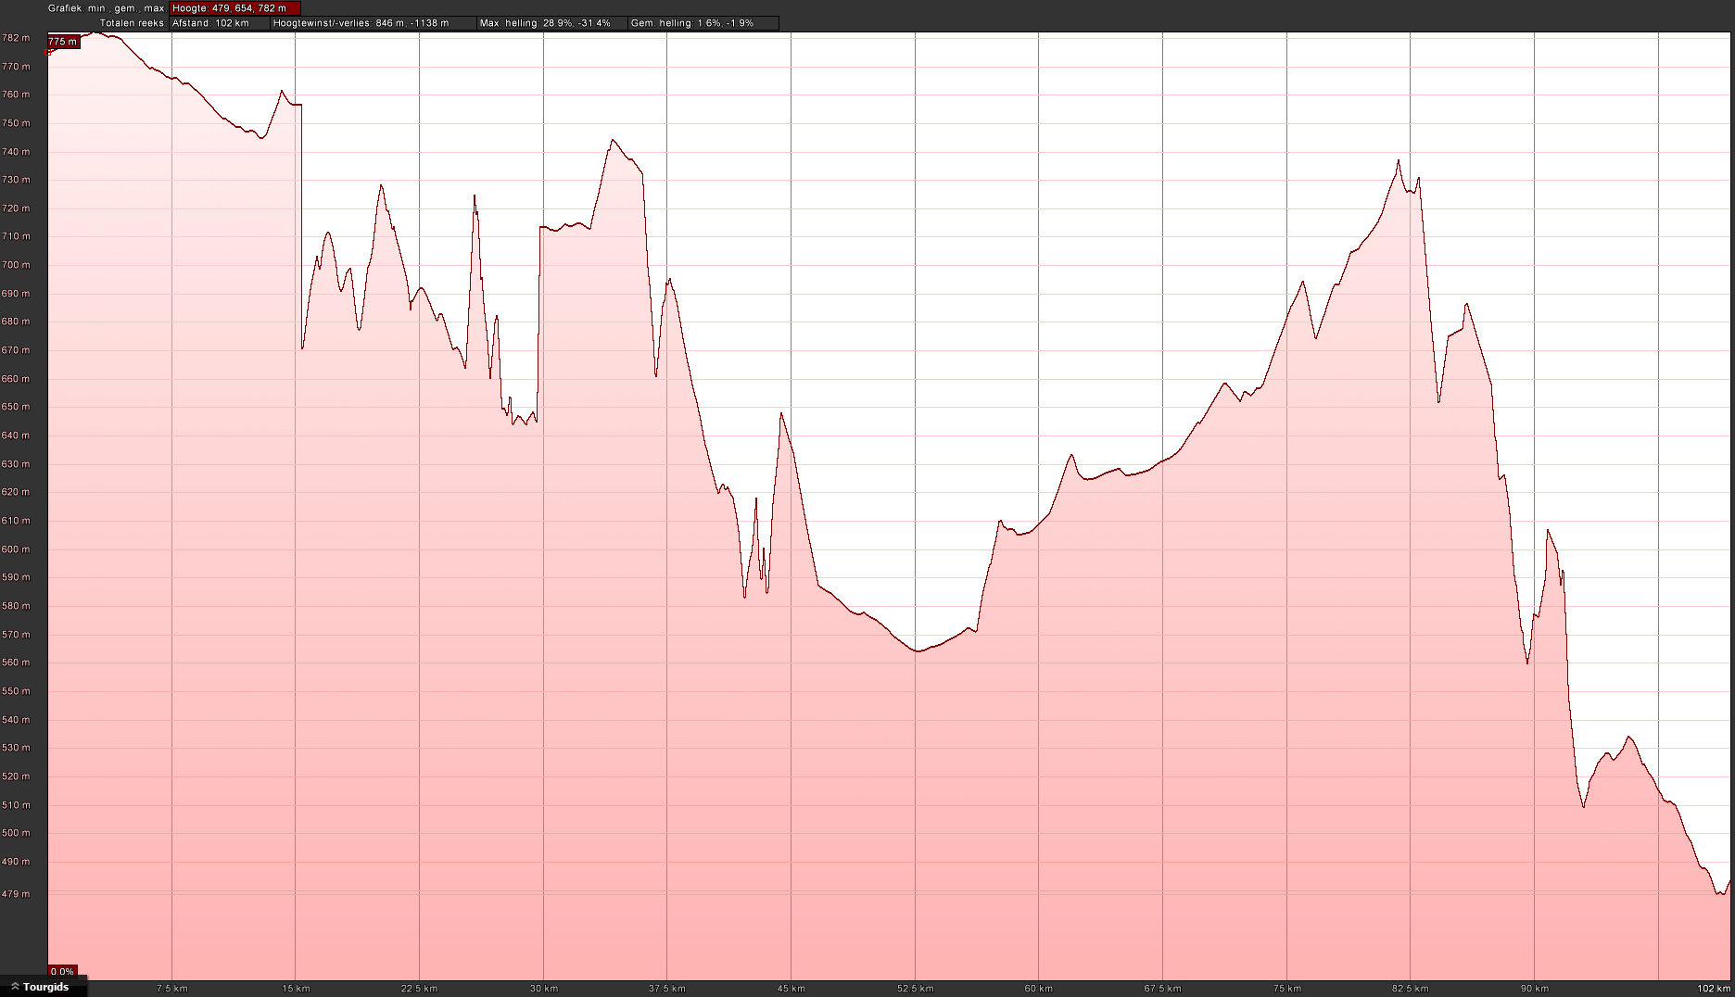Click the 30 km distance axis label
The image size is (1735, 997).
543,989
